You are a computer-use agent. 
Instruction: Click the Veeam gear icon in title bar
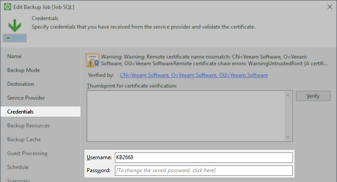[7, 7]
